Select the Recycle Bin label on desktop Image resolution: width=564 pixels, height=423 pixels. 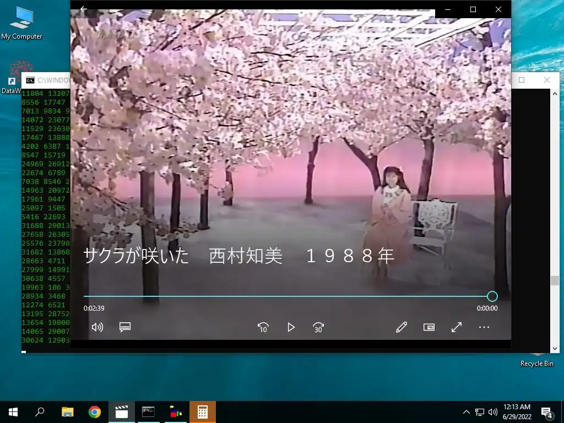point(536,364)
